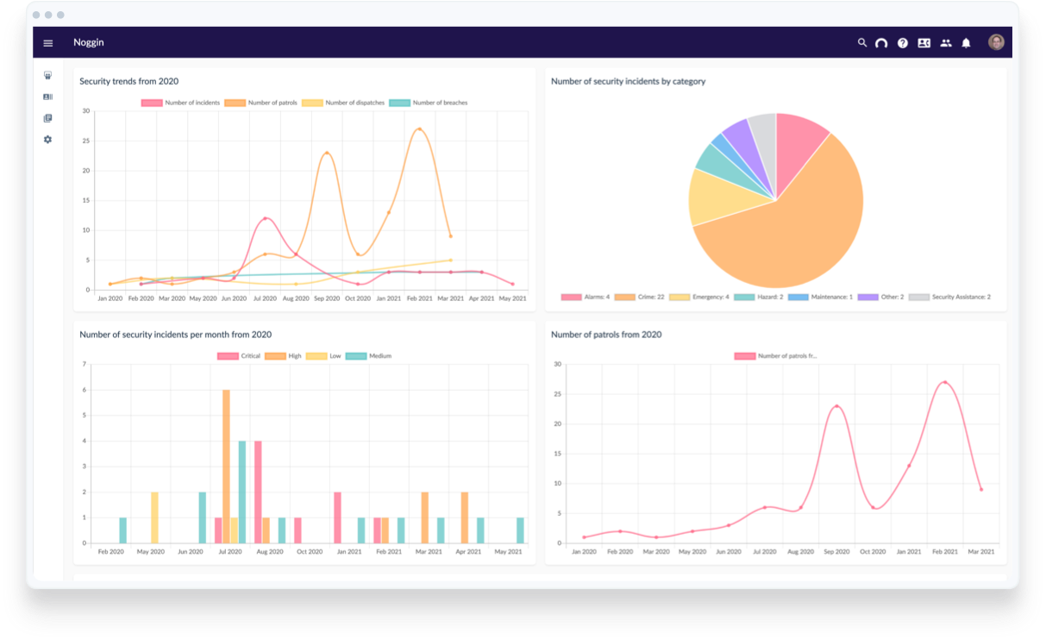This screenshot has height=640, width=1046.
Task: Open the contacts list sidebar icon
Action: click(x=47, y=97)
